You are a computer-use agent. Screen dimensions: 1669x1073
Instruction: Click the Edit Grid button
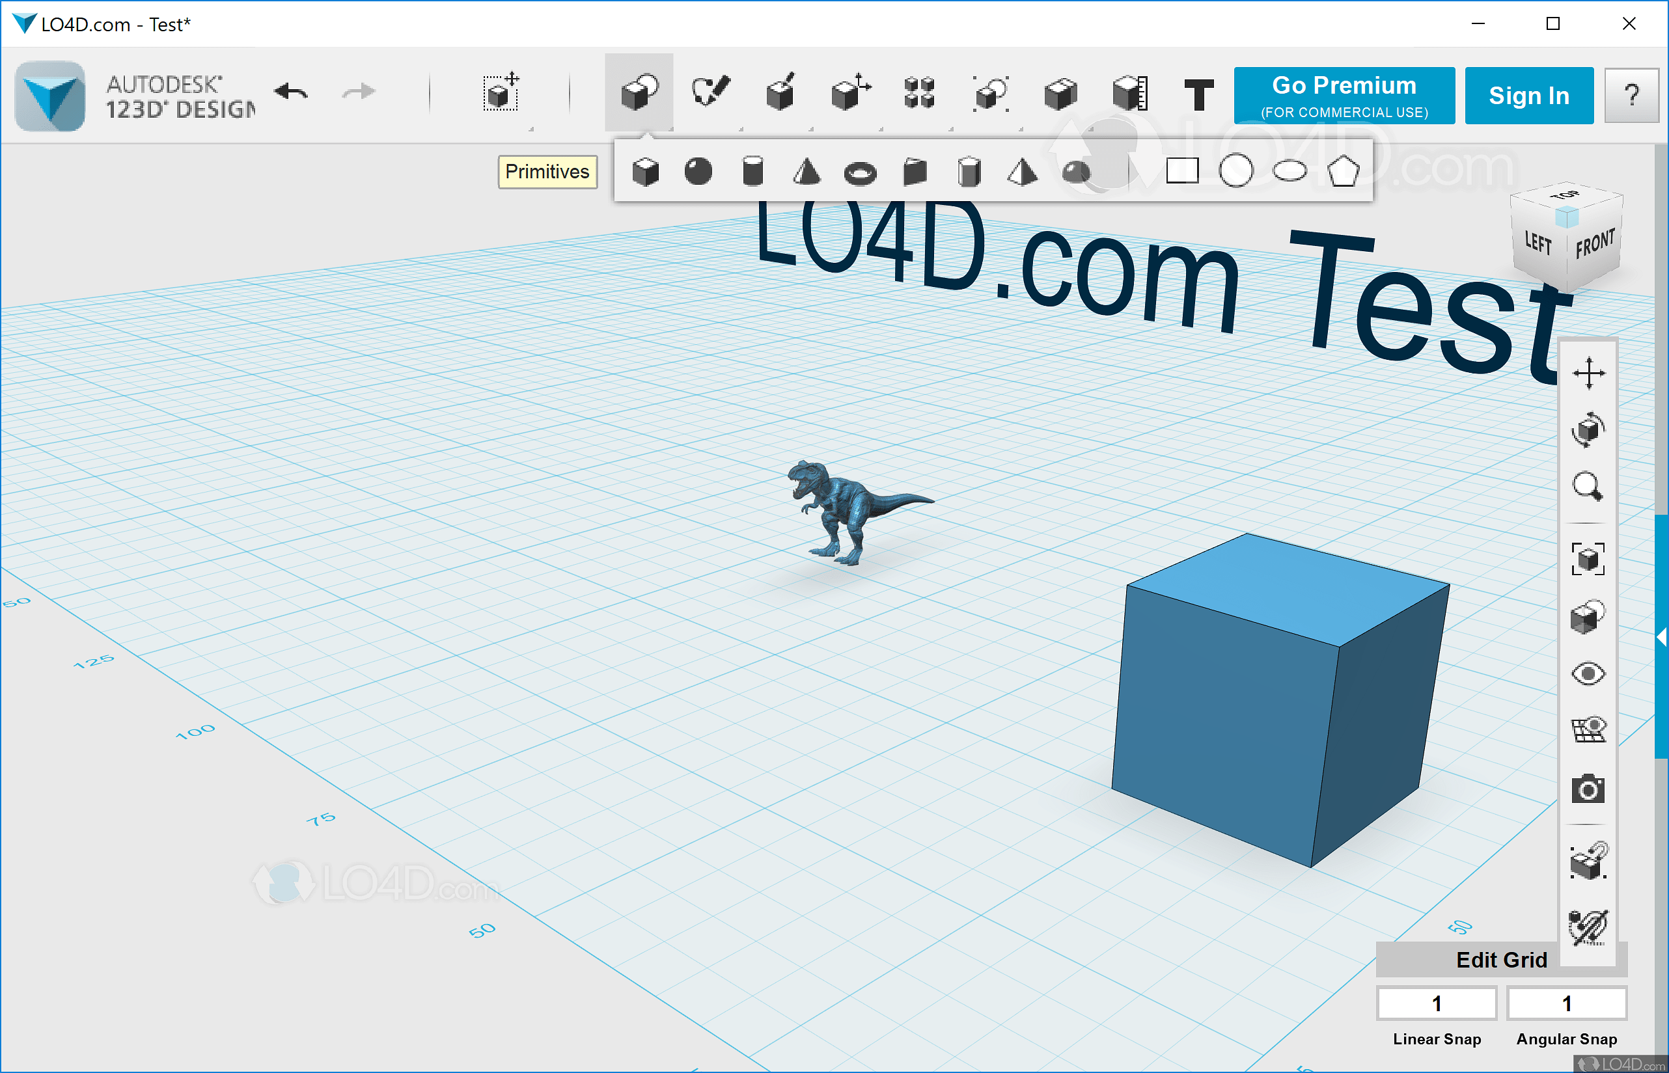[1501, 960]
